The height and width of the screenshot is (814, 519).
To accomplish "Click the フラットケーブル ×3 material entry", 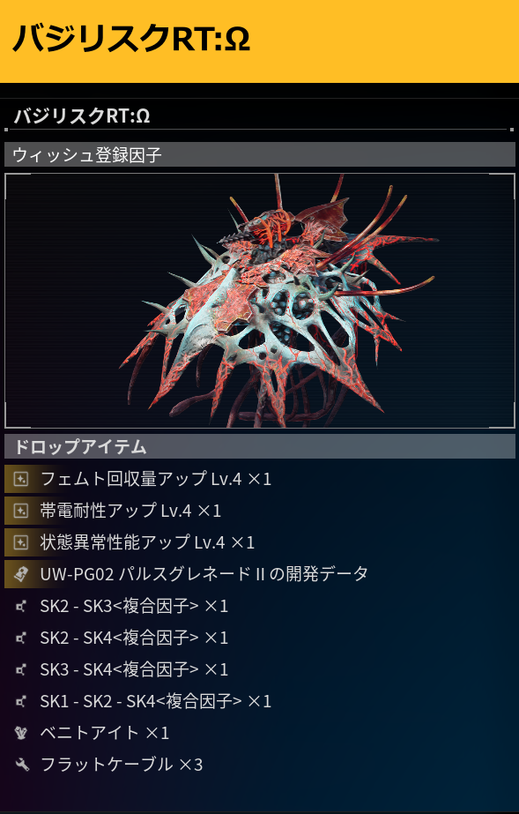I will 260,765.
